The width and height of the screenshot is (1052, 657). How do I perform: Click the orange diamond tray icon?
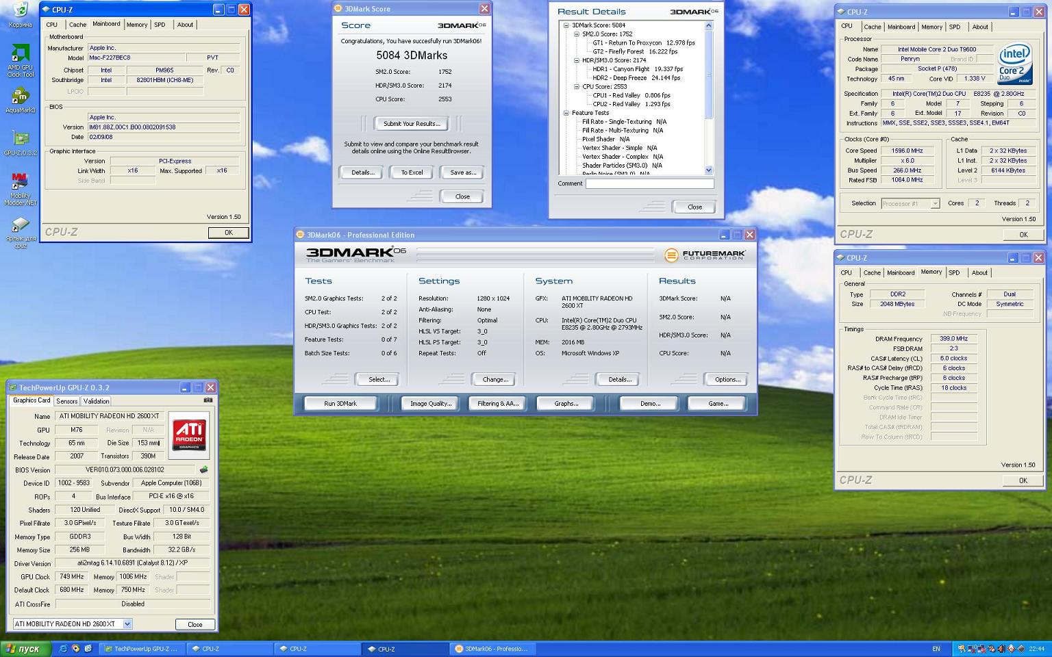[1011, 649]
